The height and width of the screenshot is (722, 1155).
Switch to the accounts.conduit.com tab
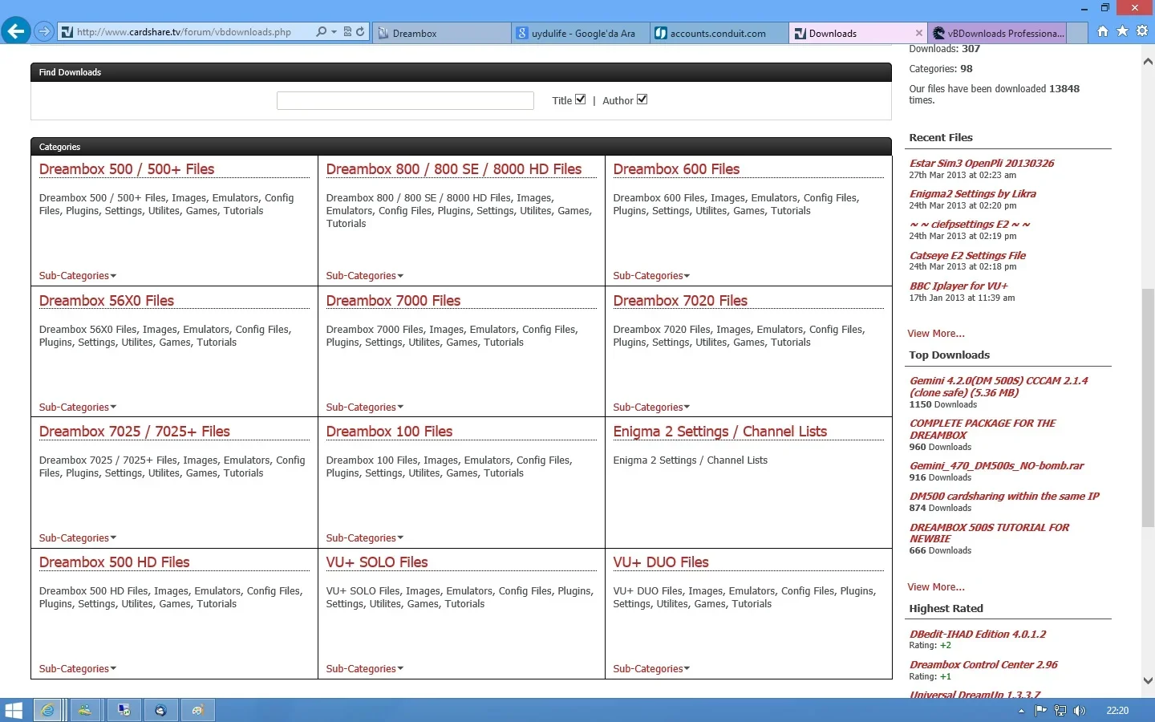point(719,33)
